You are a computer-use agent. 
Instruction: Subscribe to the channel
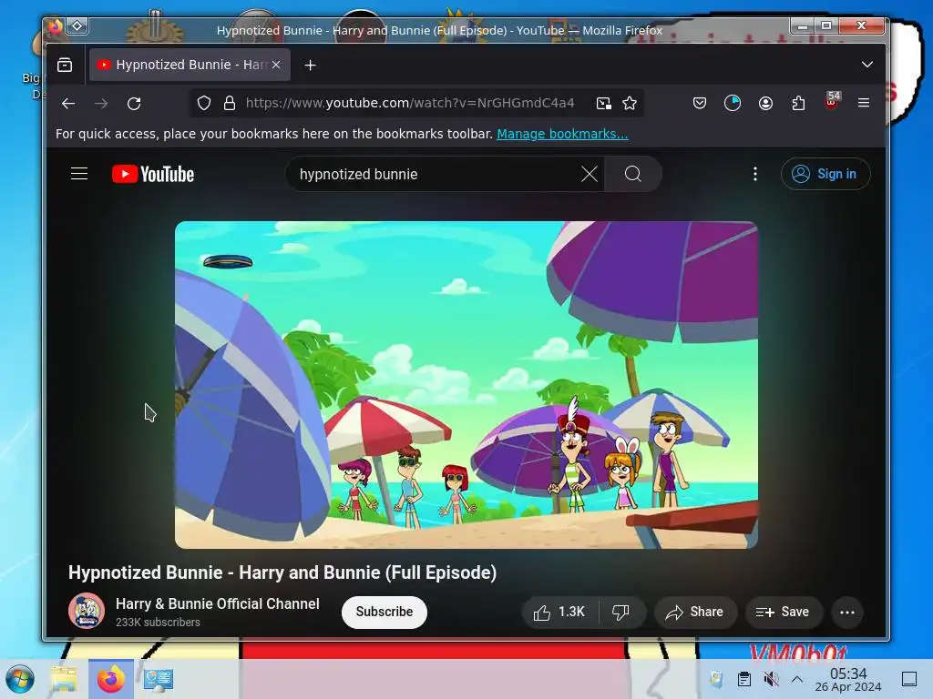(384, 612)
